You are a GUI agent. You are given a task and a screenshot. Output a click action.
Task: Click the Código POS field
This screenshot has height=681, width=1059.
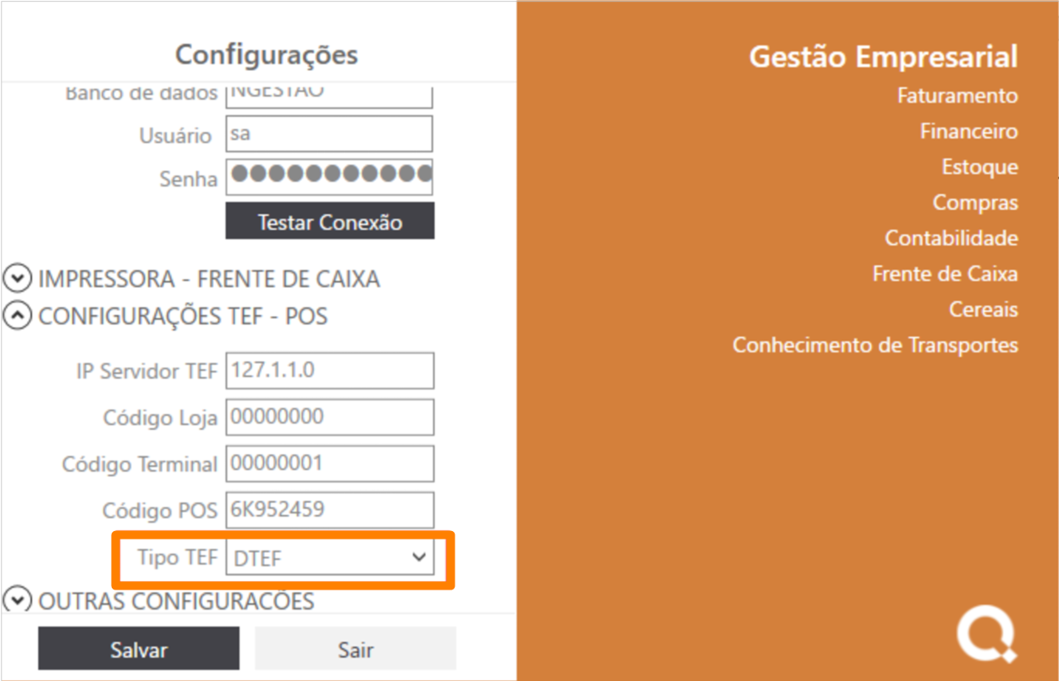point(329,510)
